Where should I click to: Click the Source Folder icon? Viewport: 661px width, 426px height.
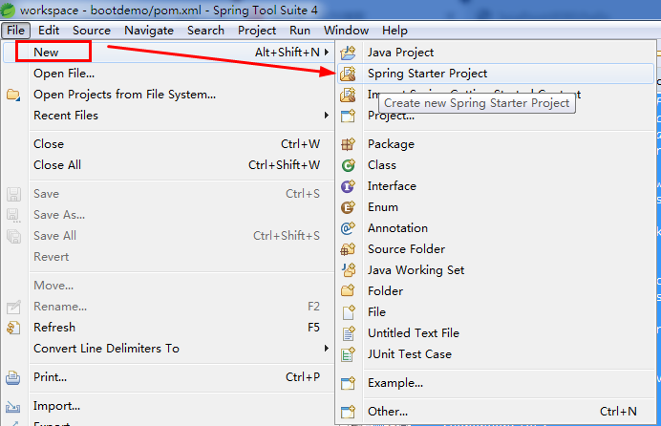point(349,249)
